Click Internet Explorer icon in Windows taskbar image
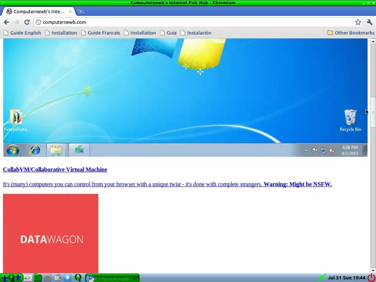The width and height of the screenshot is (376, 282). point(35,150)
